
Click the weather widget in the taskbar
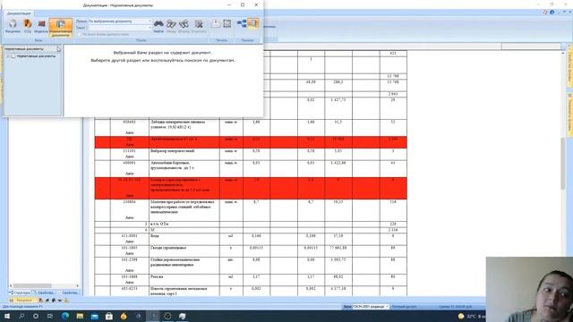pyautogui.click(x=472, y=316)
